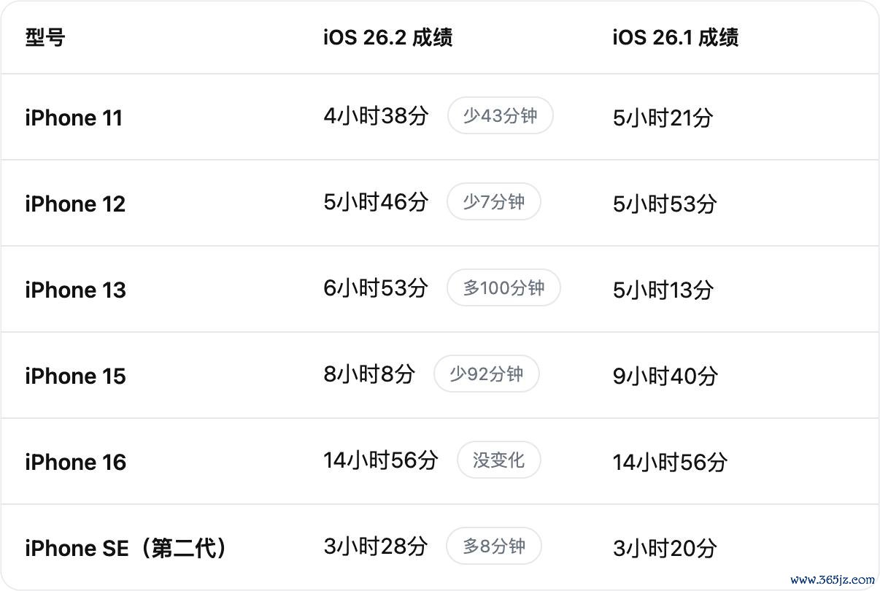Select the iPhone 13 row label
The height and width of the screenshot is (591, 880).
click(x=75, y=290)
